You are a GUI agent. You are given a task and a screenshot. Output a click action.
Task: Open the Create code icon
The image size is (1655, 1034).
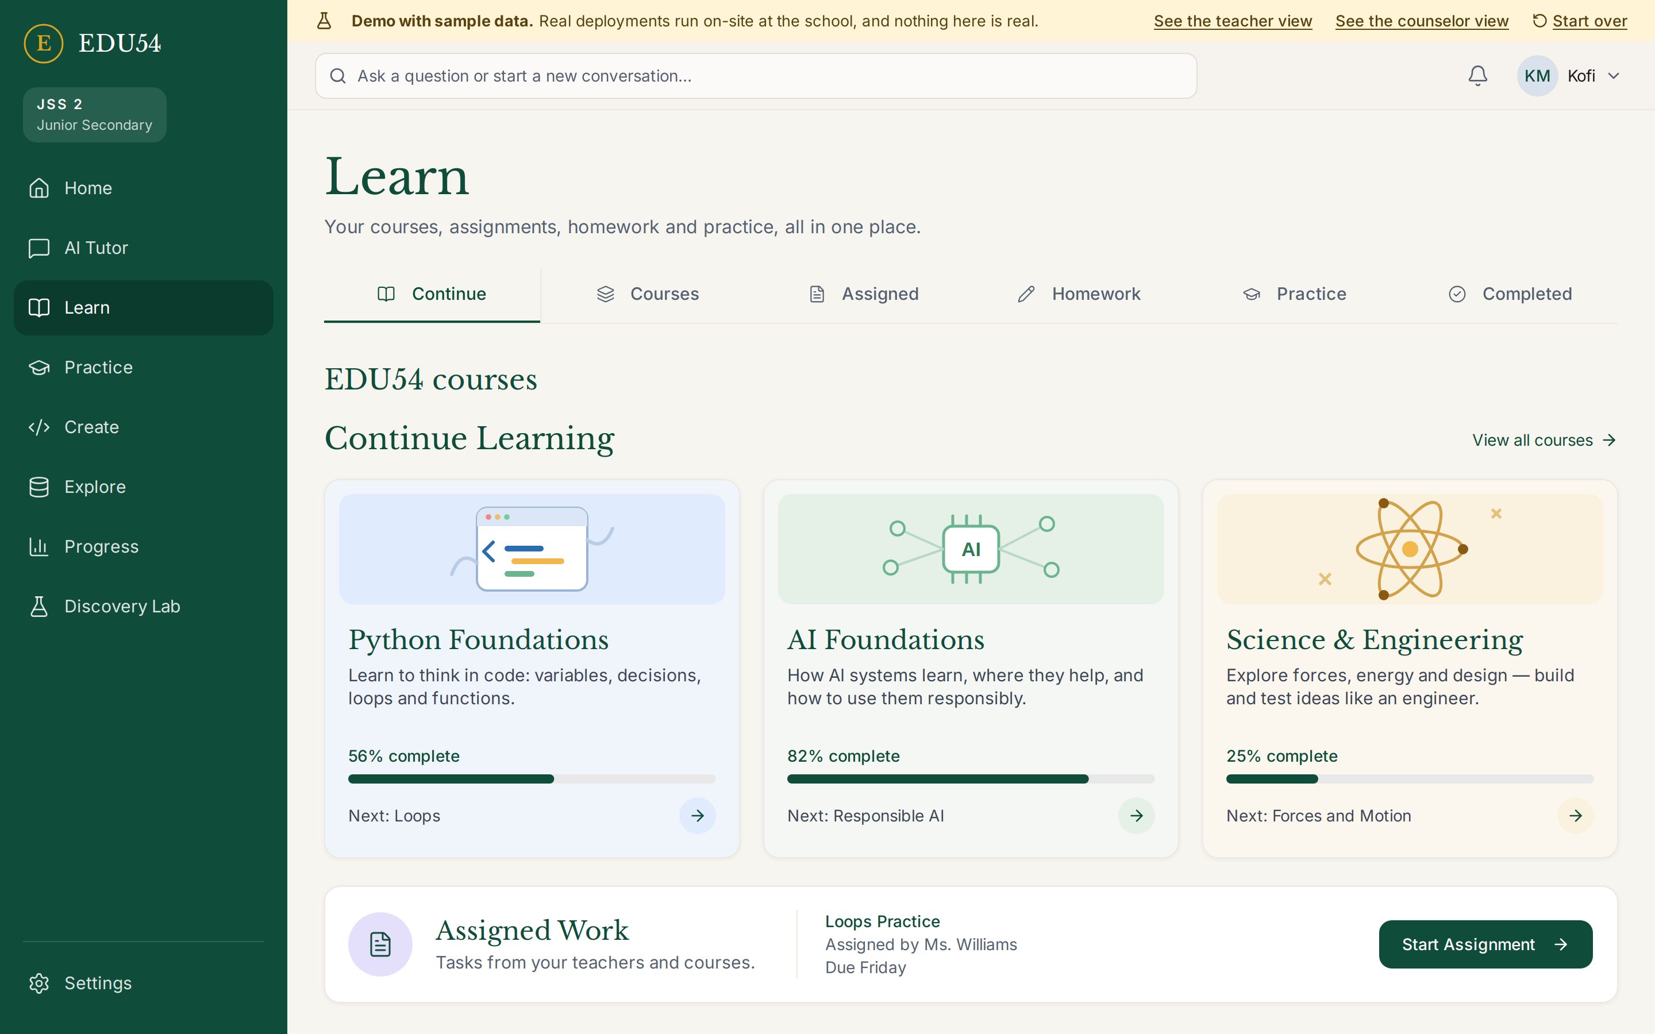click(39, 427)
